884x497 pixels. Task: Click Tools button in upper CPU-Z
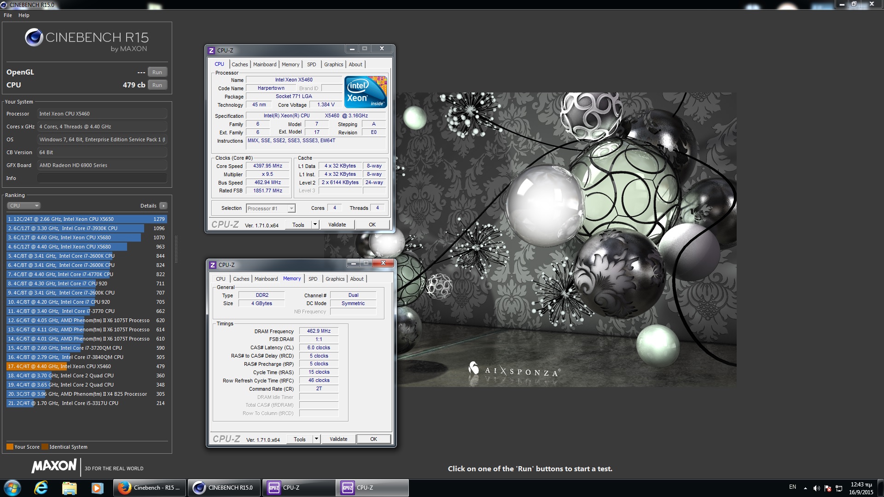(298, 225)
